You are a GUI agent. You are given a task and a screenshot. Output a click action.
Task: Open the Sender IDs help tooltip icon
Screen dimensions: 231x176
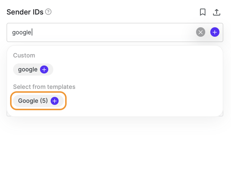(48, 12)
